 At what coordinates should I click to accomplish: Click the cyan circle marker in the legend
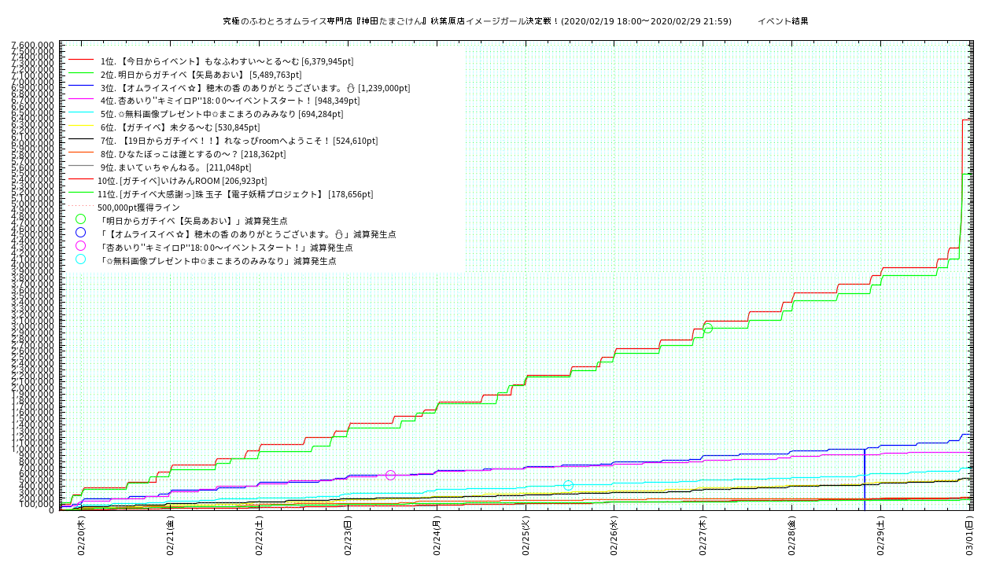tap(80, 259)
